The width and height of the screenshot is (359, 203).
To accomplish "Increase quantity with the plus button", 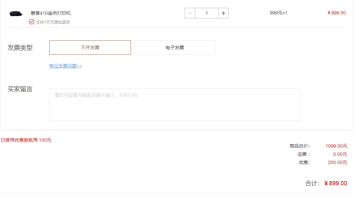I will (x=223, y=13).
